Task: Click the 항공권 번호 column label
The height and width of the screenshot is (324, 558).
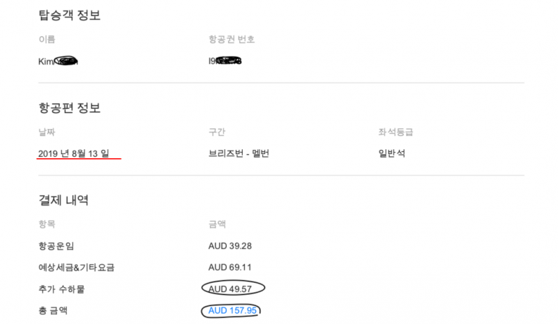Action: (x=232, y=39)
